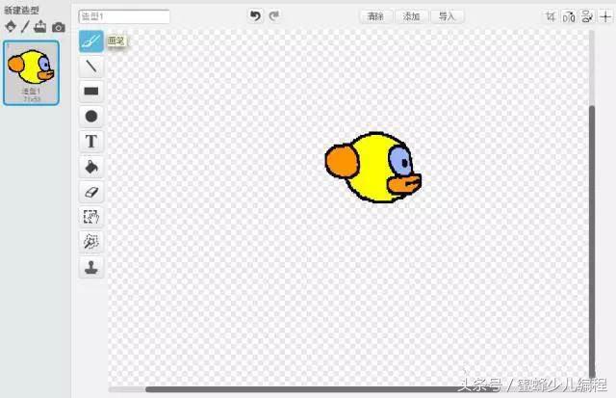Click the Redo arrow
The image size is (616, 398).
pyautogui.click(x=274, y=16)
